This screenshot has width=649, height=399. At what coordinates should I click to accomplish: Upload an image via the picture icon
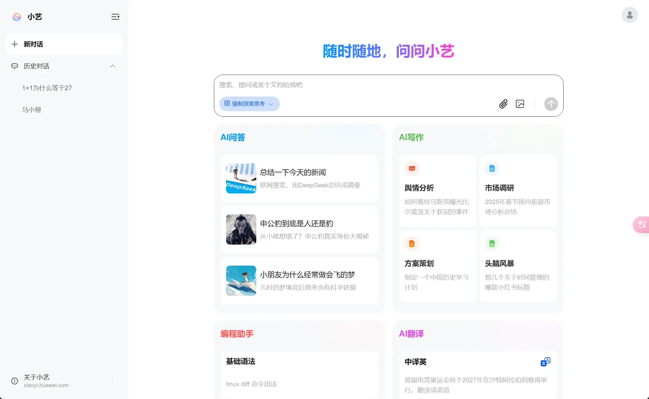tap(520, 104)
